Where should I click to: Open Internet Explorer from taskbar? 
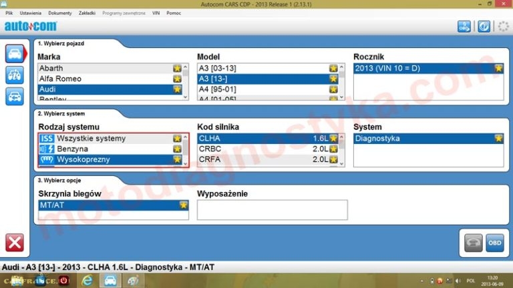(87, 281)
